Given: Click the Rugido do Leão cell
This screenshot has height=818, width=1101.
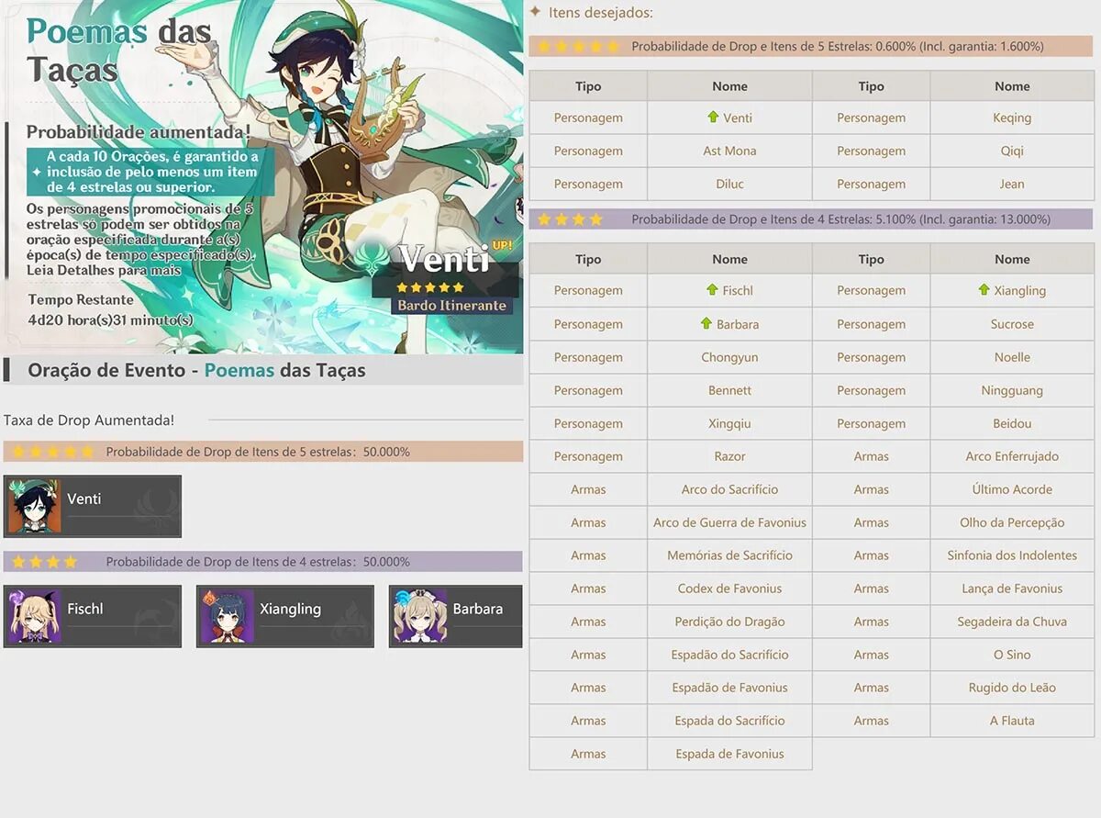Looking at the screenshot, I should [x=1011, y=688].
